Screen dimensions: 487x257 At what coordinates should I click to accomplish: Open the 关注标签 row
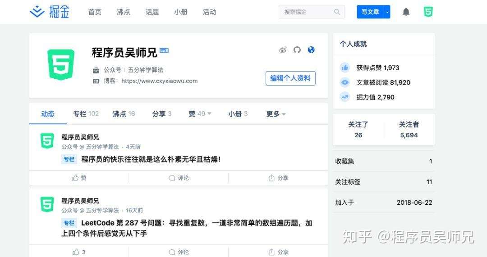click(384, 182)
